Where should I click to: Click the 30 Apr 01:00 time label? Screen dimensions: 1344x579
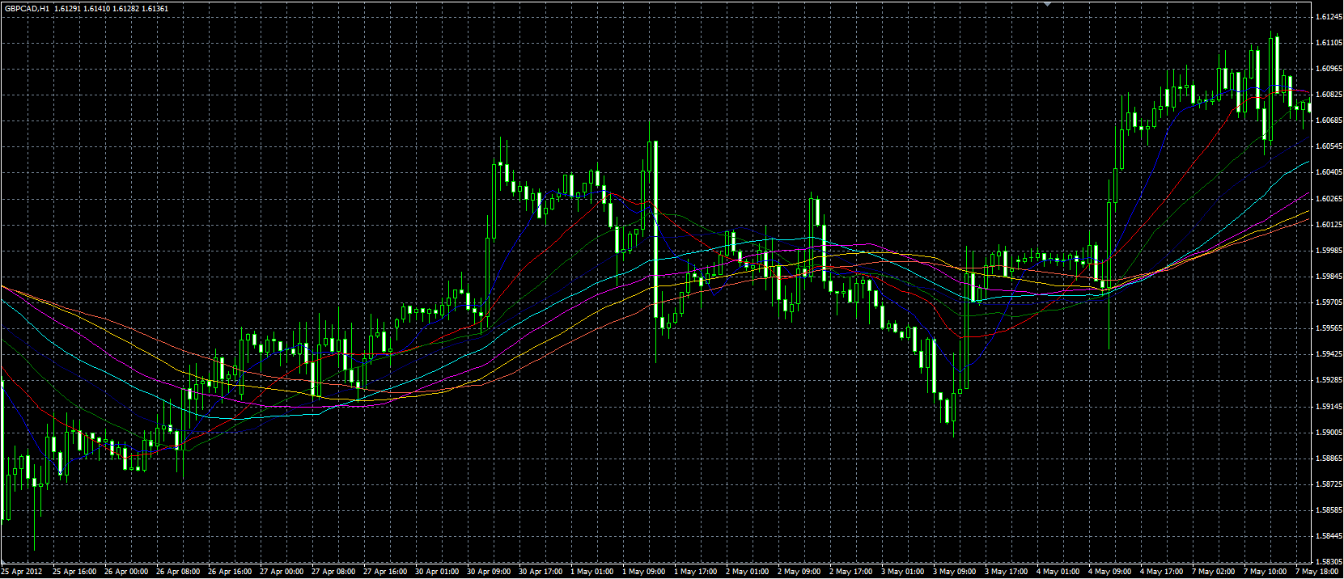437,572
